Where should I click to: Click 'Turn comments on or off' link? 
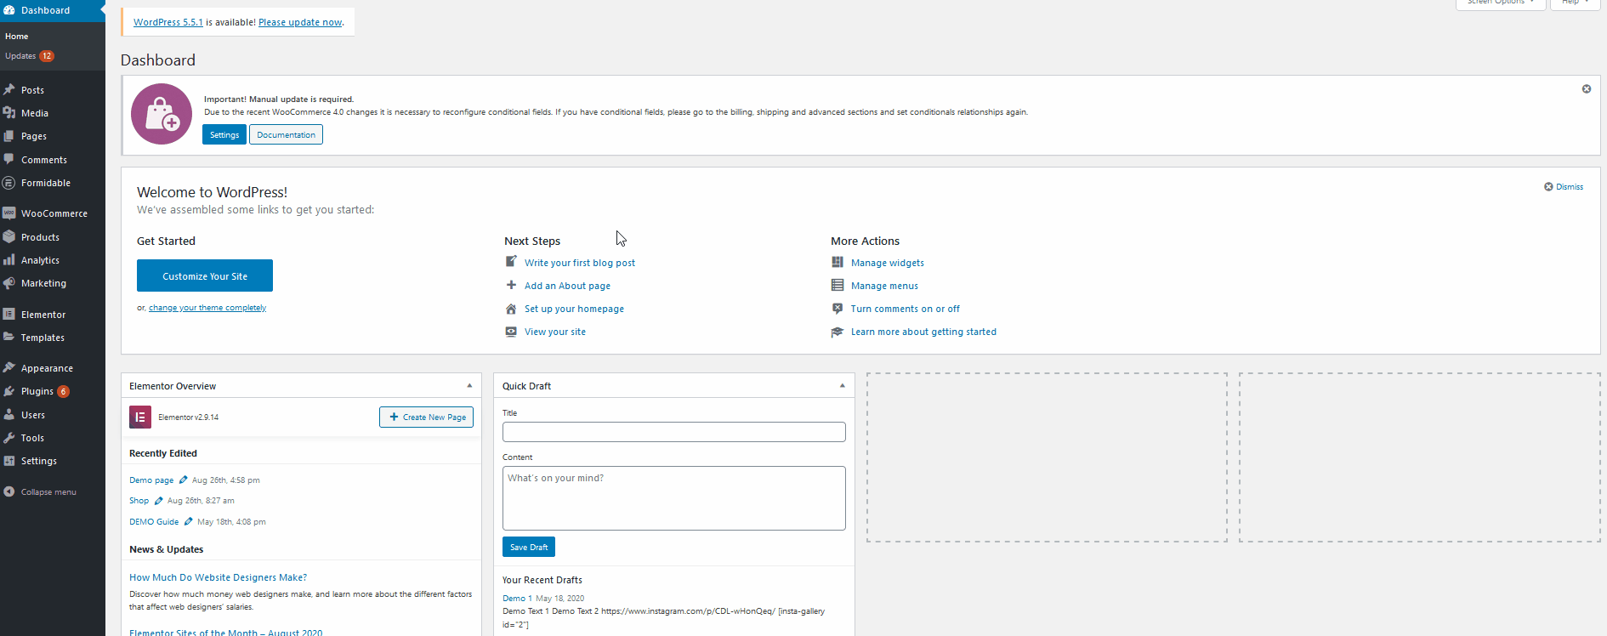point(906,309)
